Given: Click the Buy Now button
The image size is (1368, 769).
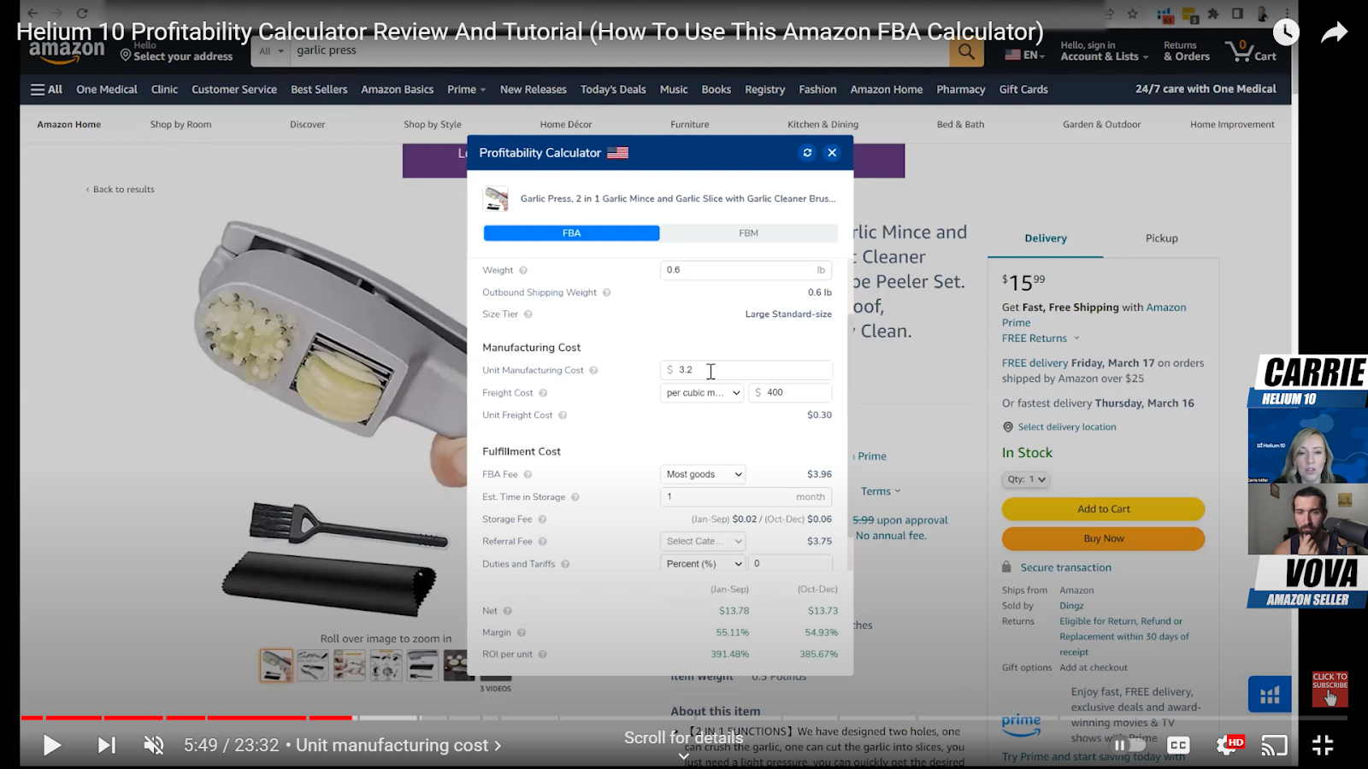Looking at the screenshot, I should coord(1103,539).
